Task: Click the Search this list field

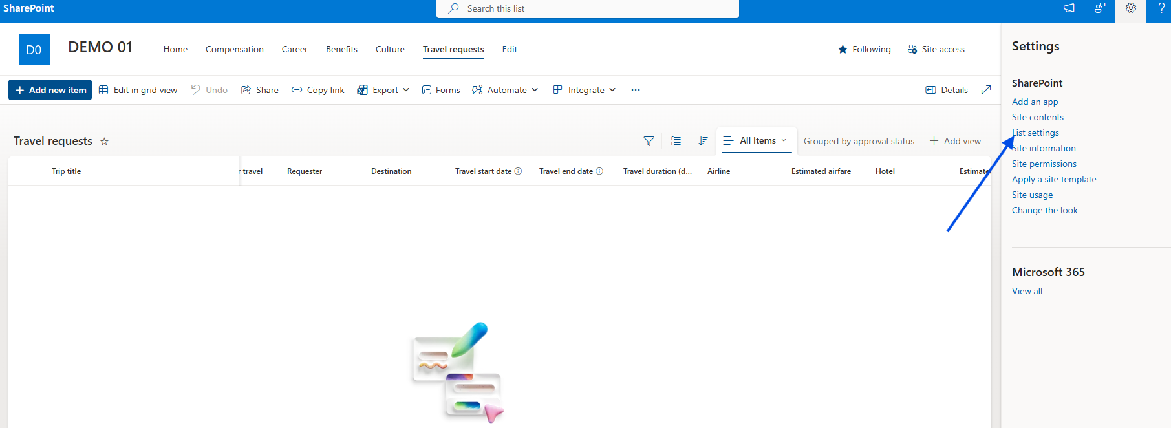Action: coord(587,8)
